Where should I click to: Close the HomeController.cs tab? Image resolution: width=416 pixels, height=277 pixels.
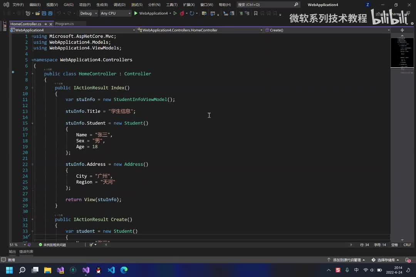[x=51, y=24]
